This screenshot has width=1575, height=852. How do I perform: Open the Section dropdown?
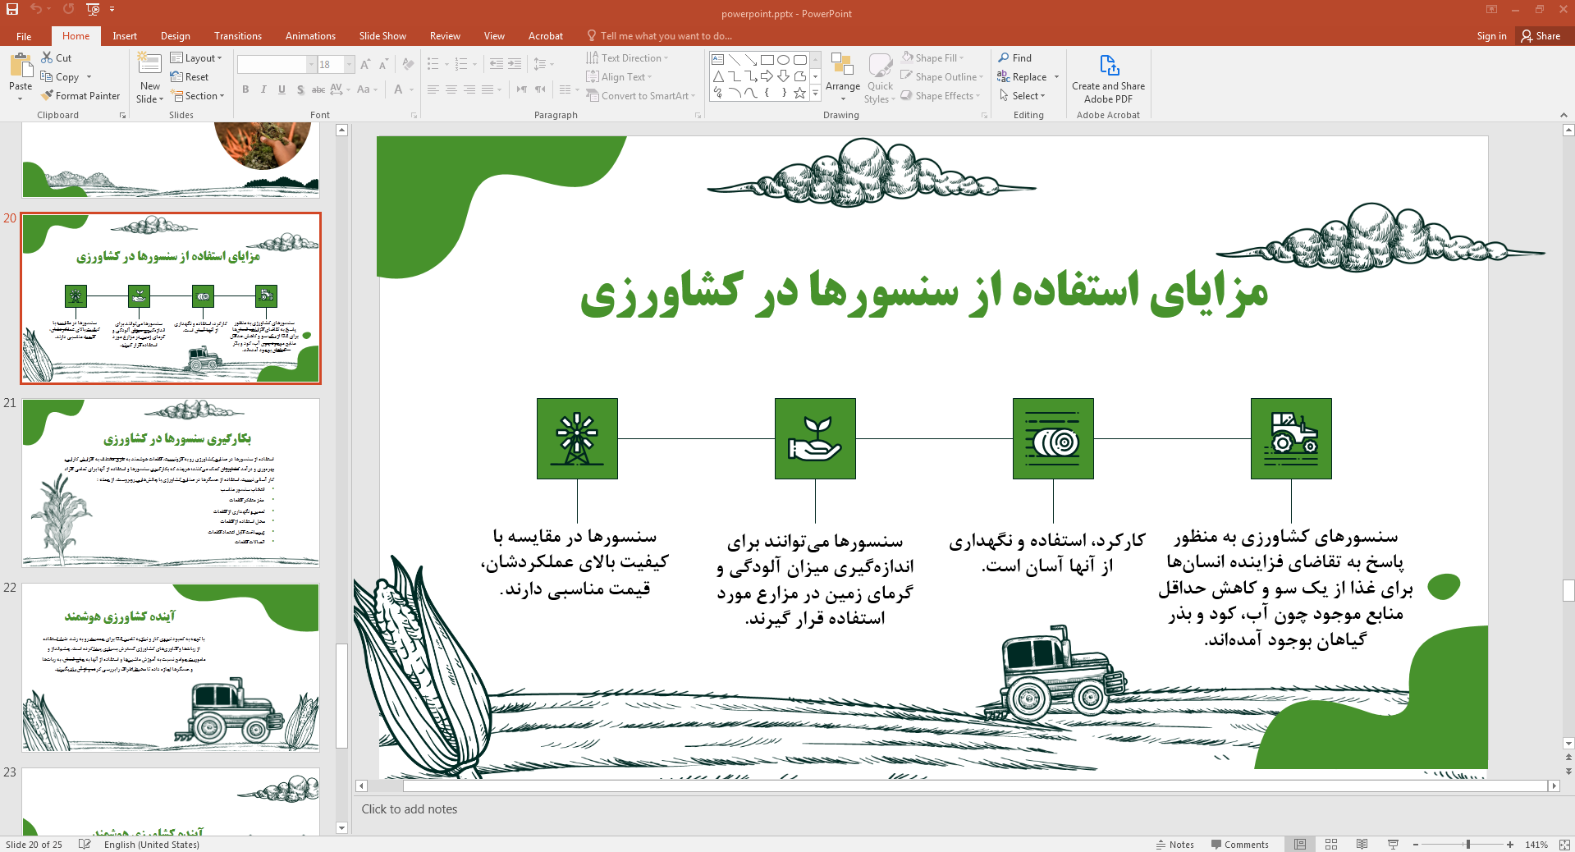pos(197,96)
